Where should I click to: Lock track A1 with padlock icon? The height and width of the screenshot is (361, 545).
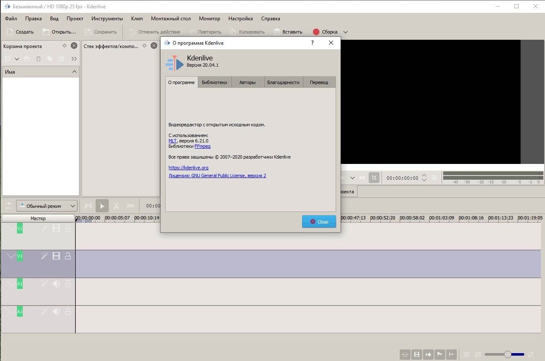(68, 284)
